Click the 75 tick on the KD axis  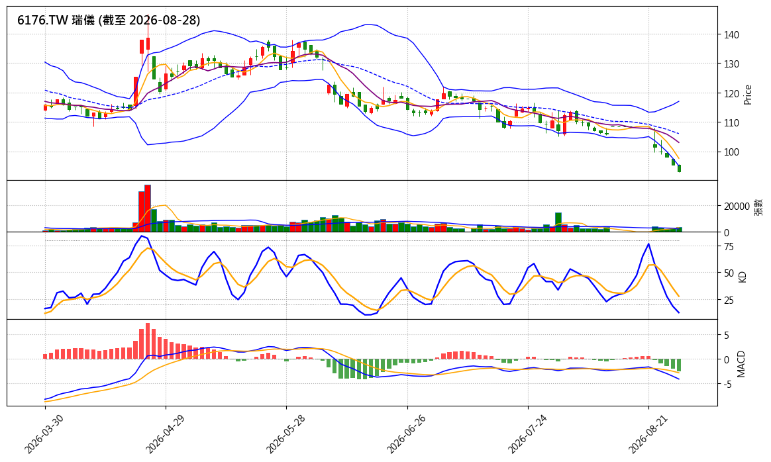click(x=728, y=247)
